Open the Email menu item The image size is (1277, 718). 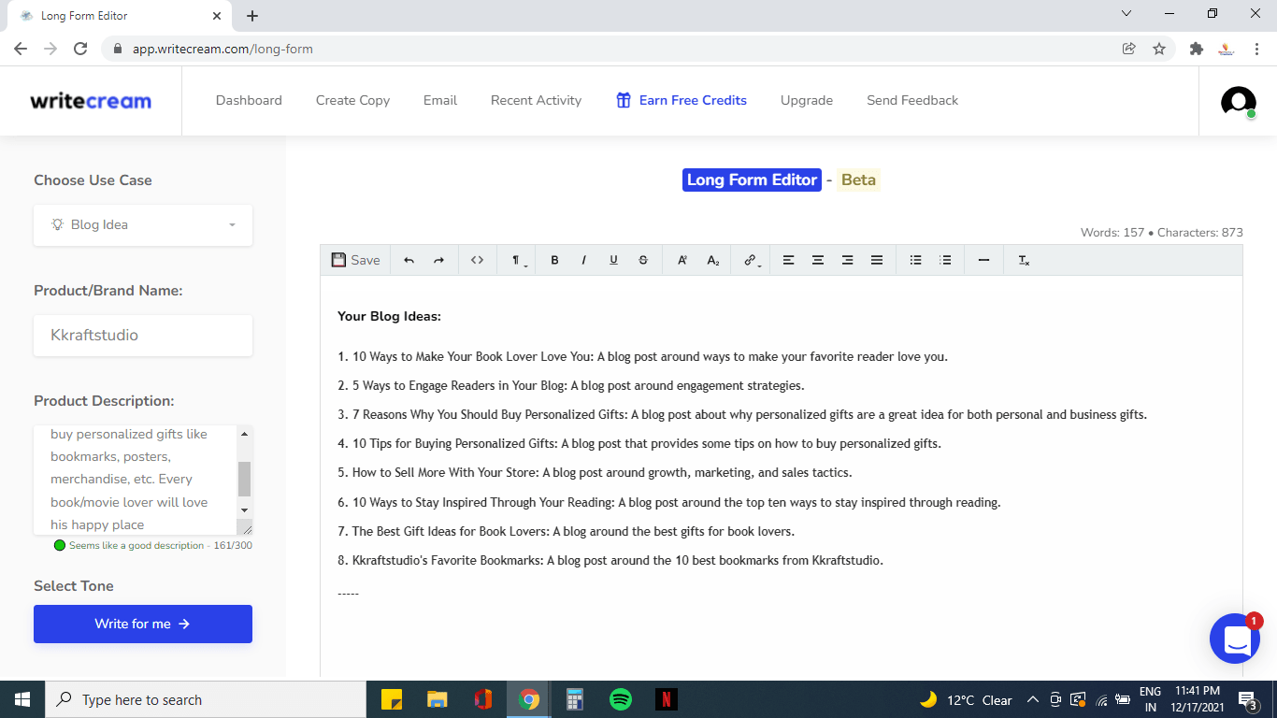coord(440,100)
